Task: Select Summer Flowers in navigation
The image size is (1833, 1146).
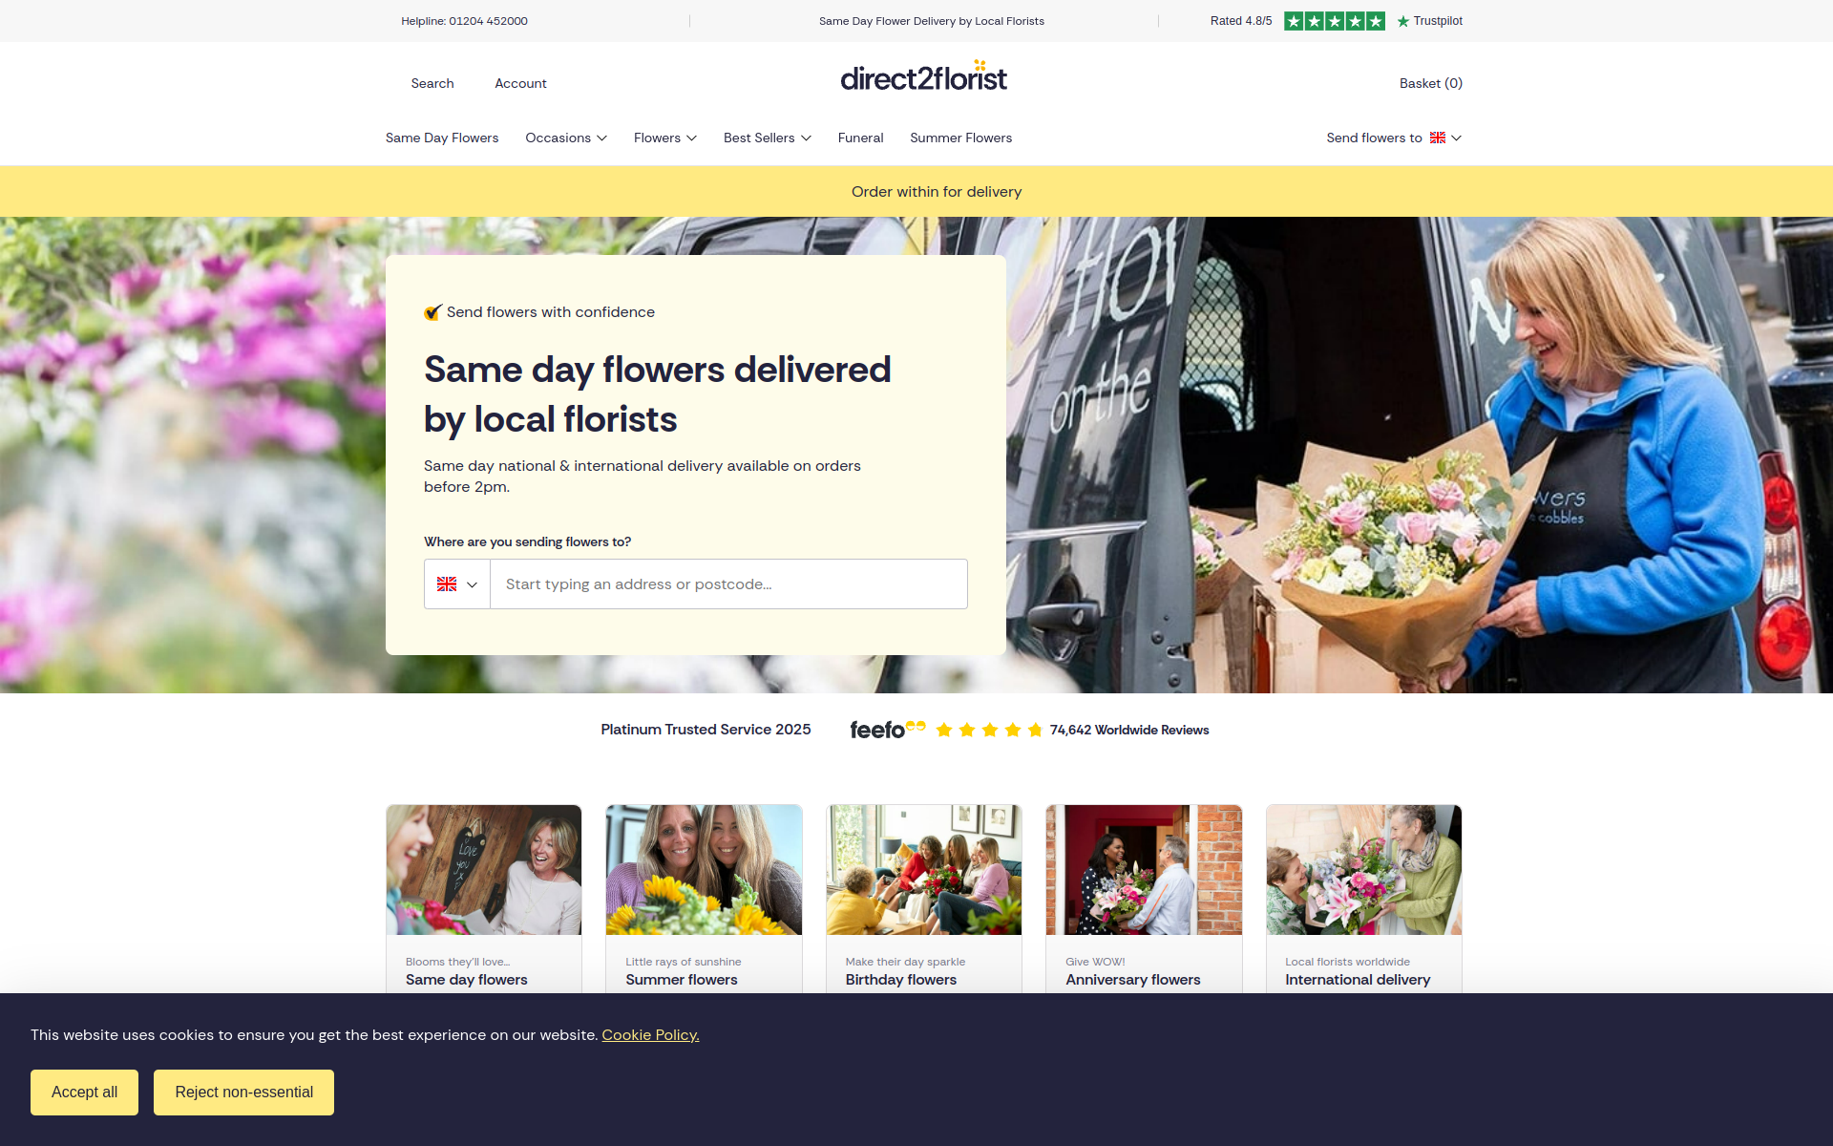Action: [x=960, y=138]
